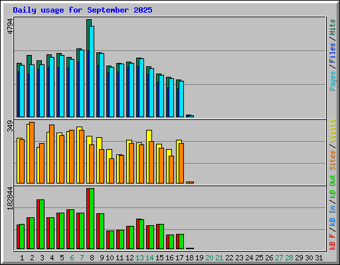Click the 'Visits' legend label
The image size is (340, 265).
coord(333,131)
